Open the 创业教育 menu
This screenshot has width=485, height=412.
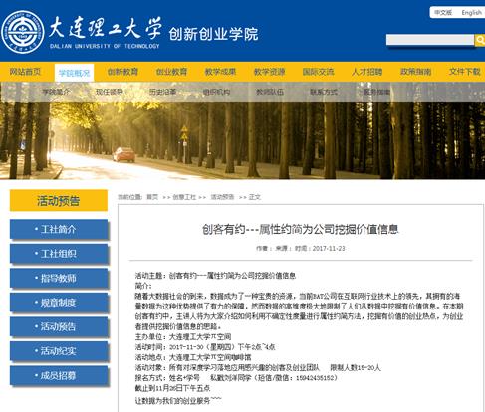tap(171, 72)
